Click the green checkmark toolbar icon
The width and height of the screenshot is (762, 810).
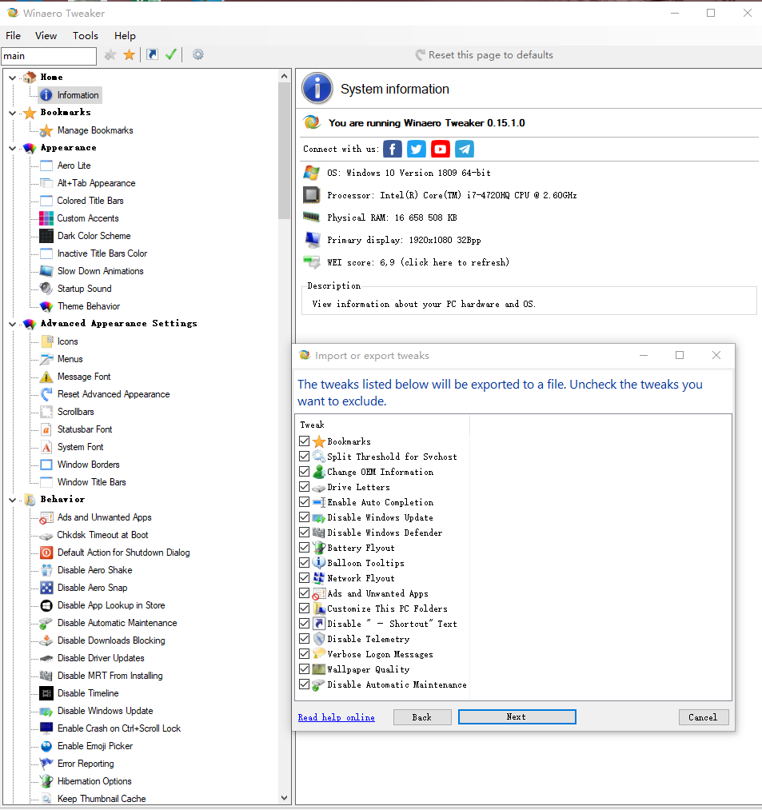(171, 54)
